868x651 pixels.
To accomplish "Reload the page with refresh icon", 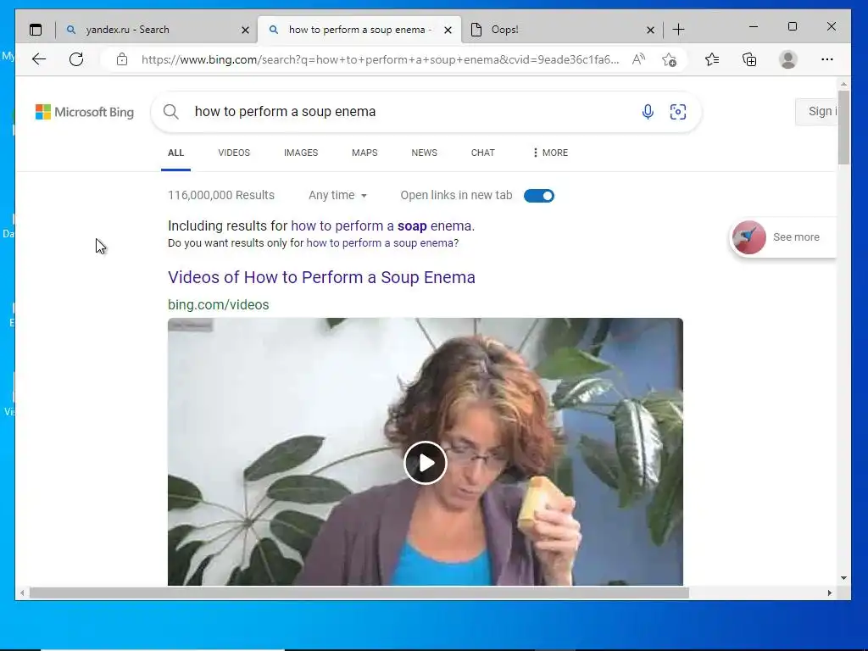I will (x=76, y=59).
